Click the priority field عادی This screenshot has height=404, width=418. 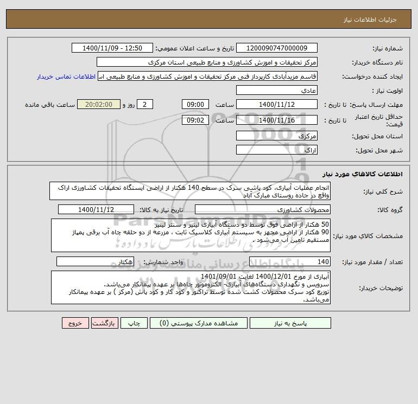coord(277,90)
